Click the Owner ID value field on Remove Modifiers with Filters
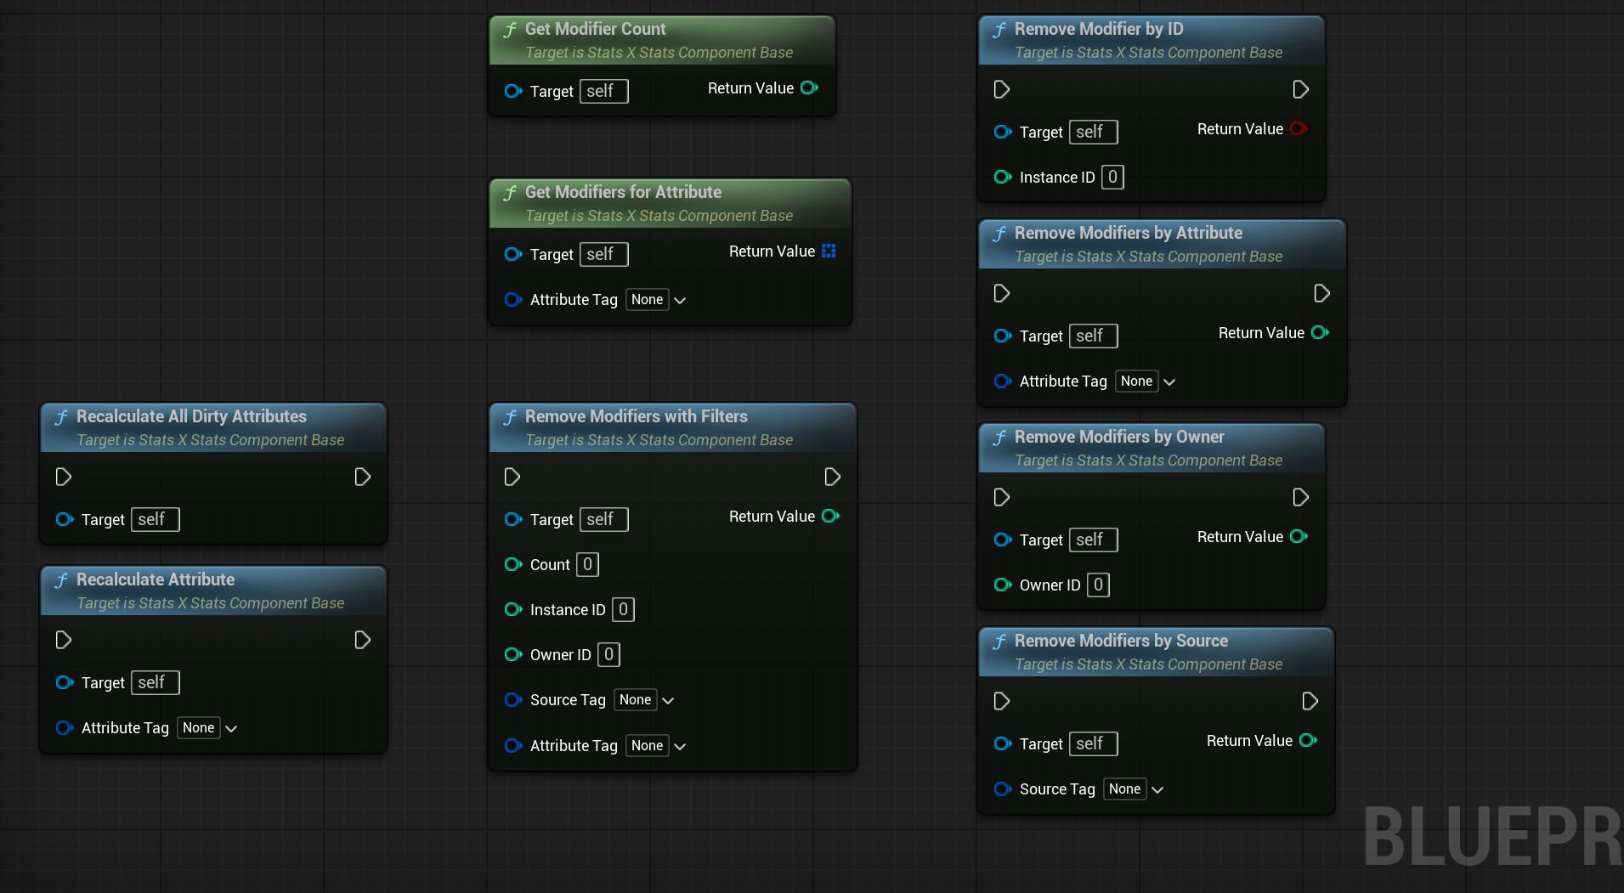This screenshot has height=893, width=1624. [608, 654]
